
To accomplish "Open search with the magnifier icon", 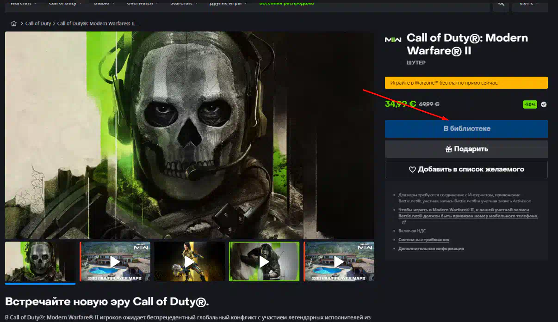I will [501, 4].
